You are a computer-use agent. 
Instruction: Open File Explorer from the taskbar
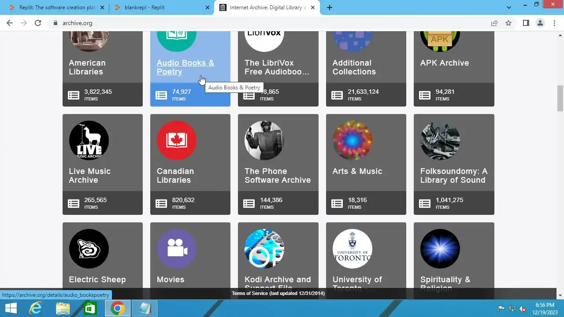point(63,309)
